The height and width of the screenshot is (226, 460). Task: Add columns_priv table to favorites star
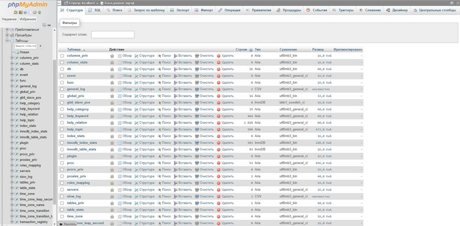pos(112,56)
